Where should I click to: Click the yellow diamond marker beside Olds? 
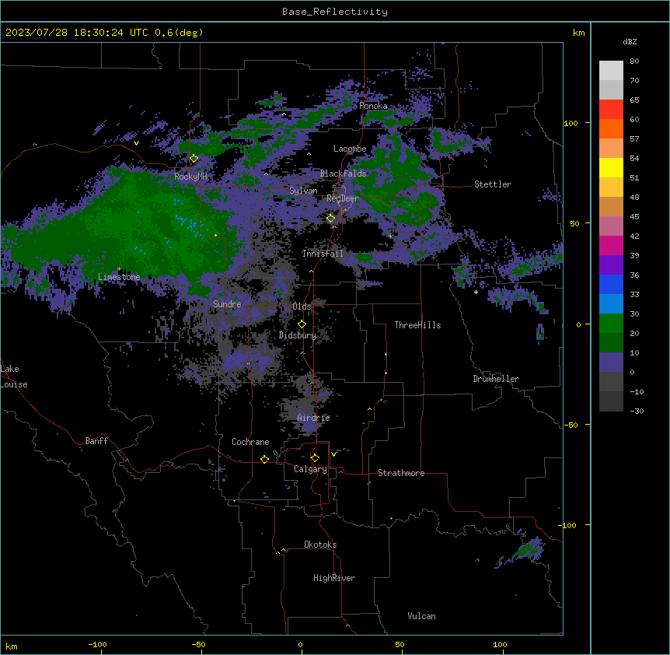tap(302, 324)
